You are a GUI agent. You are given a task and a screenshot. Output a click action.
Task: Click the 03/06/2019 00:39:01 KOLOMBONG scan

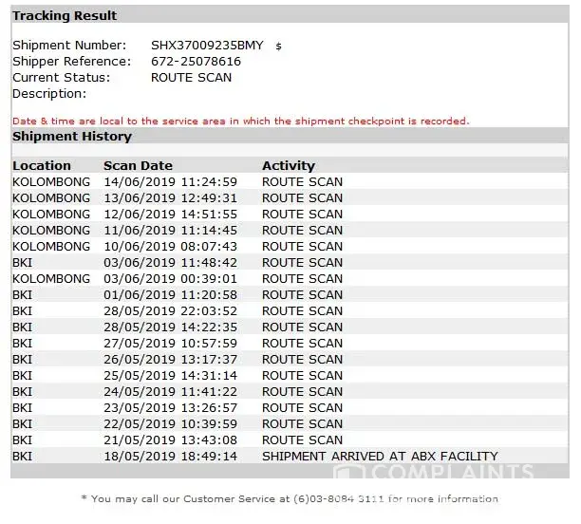click(x=170, y=278)
